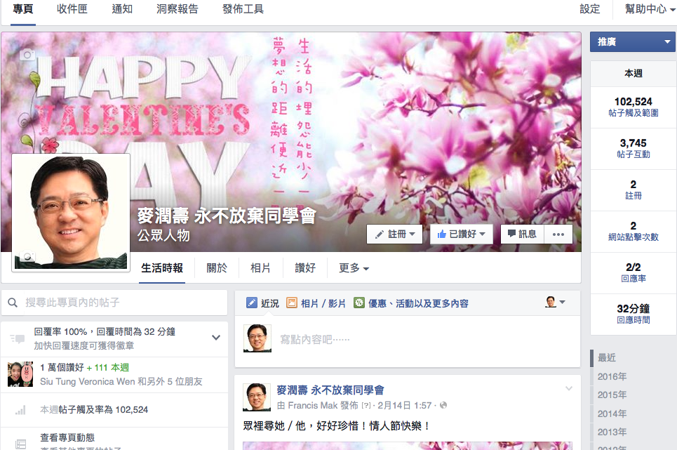Click the 優惠、活動 offer icon

pos(359,303)
